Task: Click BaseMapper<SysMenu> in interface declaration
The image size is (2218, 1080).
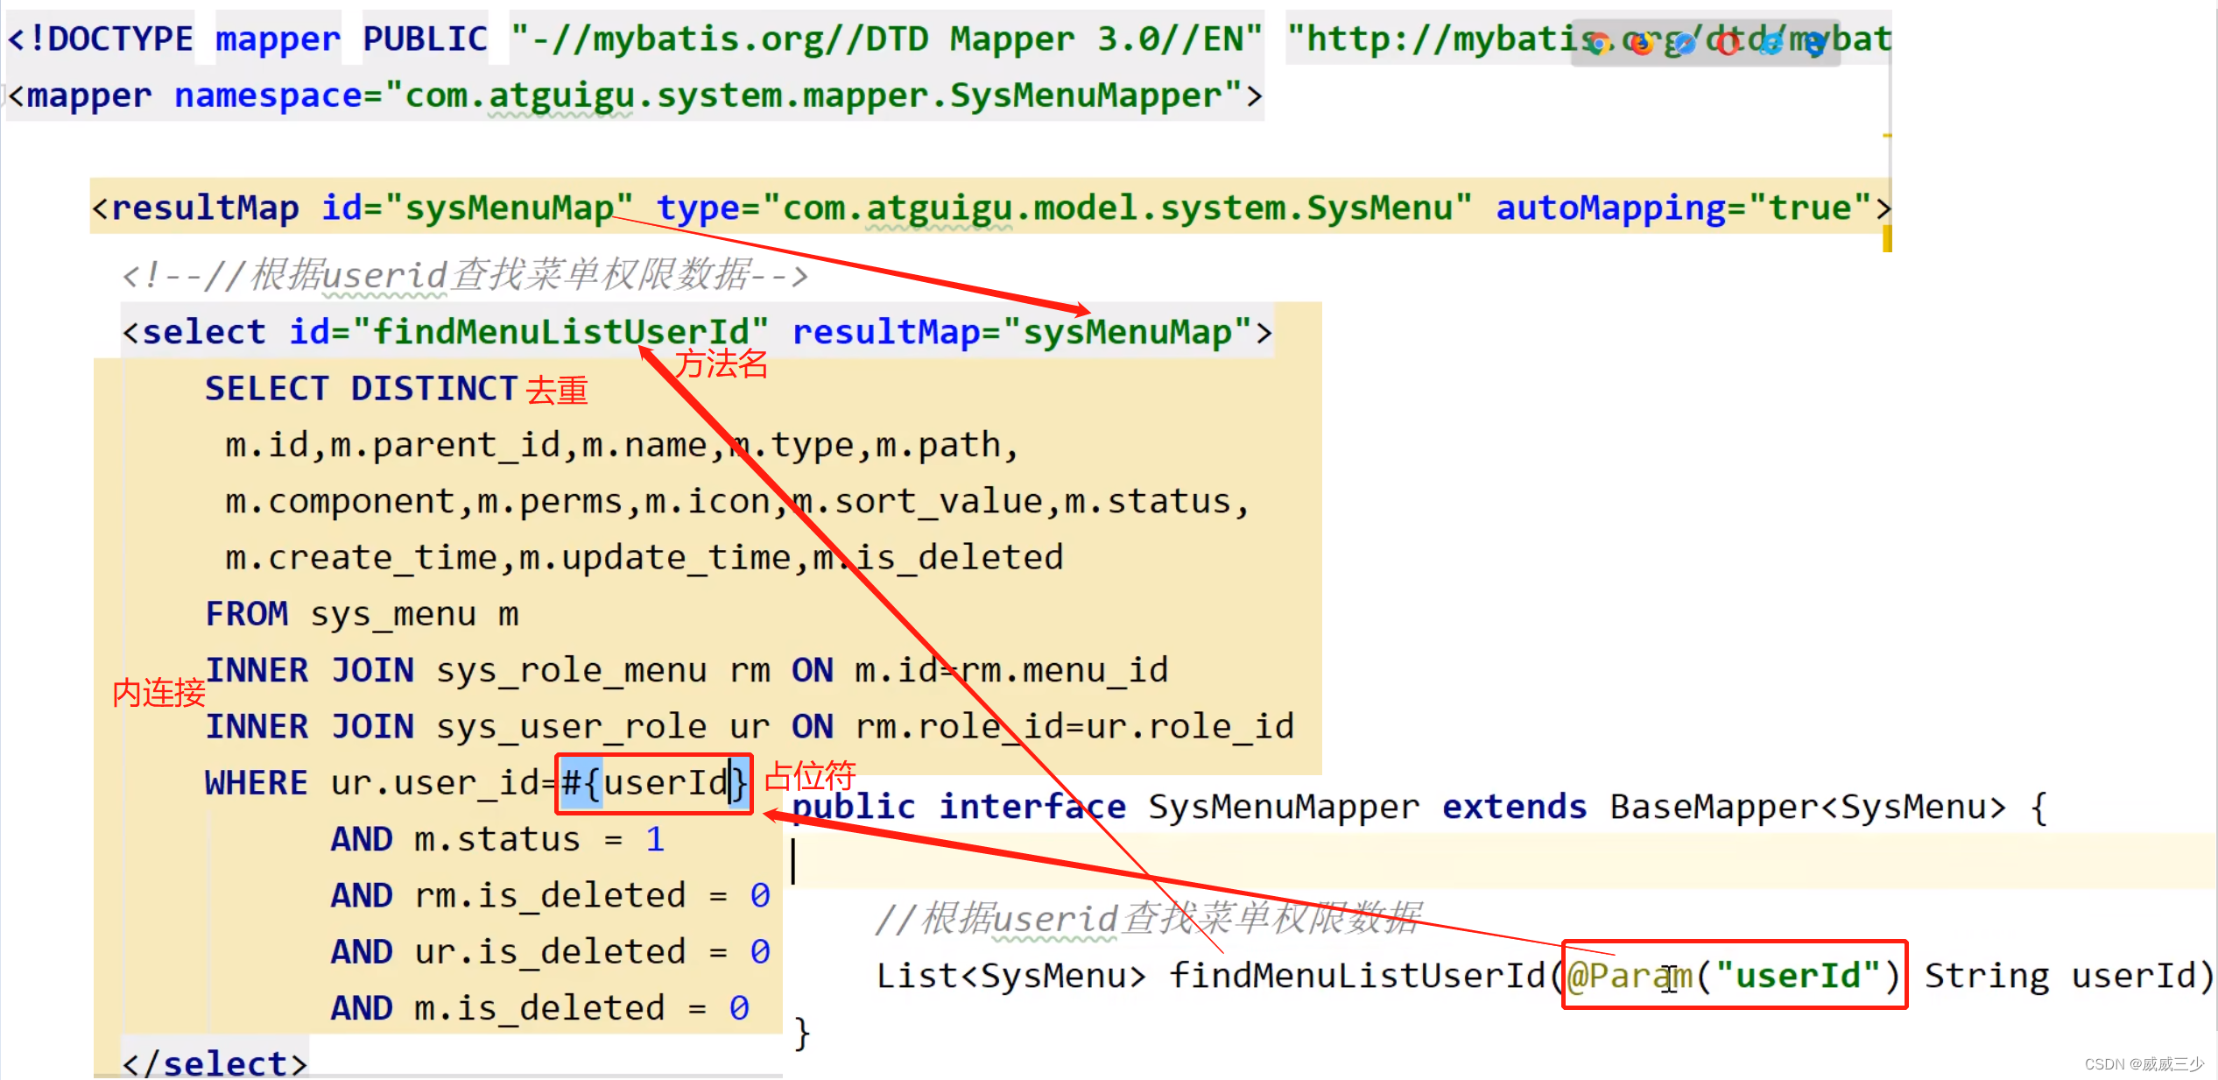Action: coord(1807,807)
